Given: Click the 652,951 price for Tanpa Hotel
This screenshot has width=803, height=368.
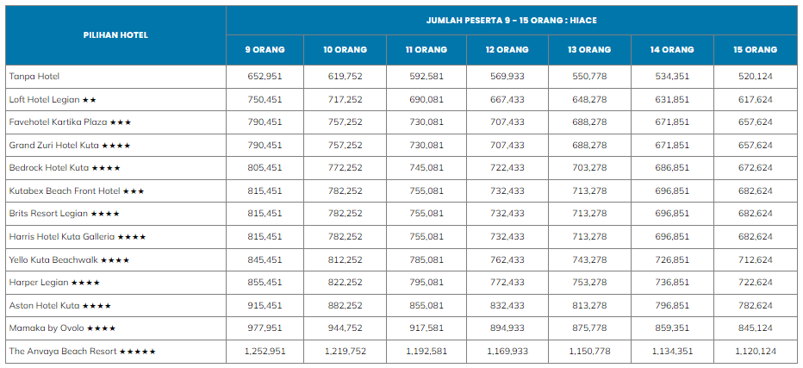Looking at the screenshot, I should coord(265,77).
